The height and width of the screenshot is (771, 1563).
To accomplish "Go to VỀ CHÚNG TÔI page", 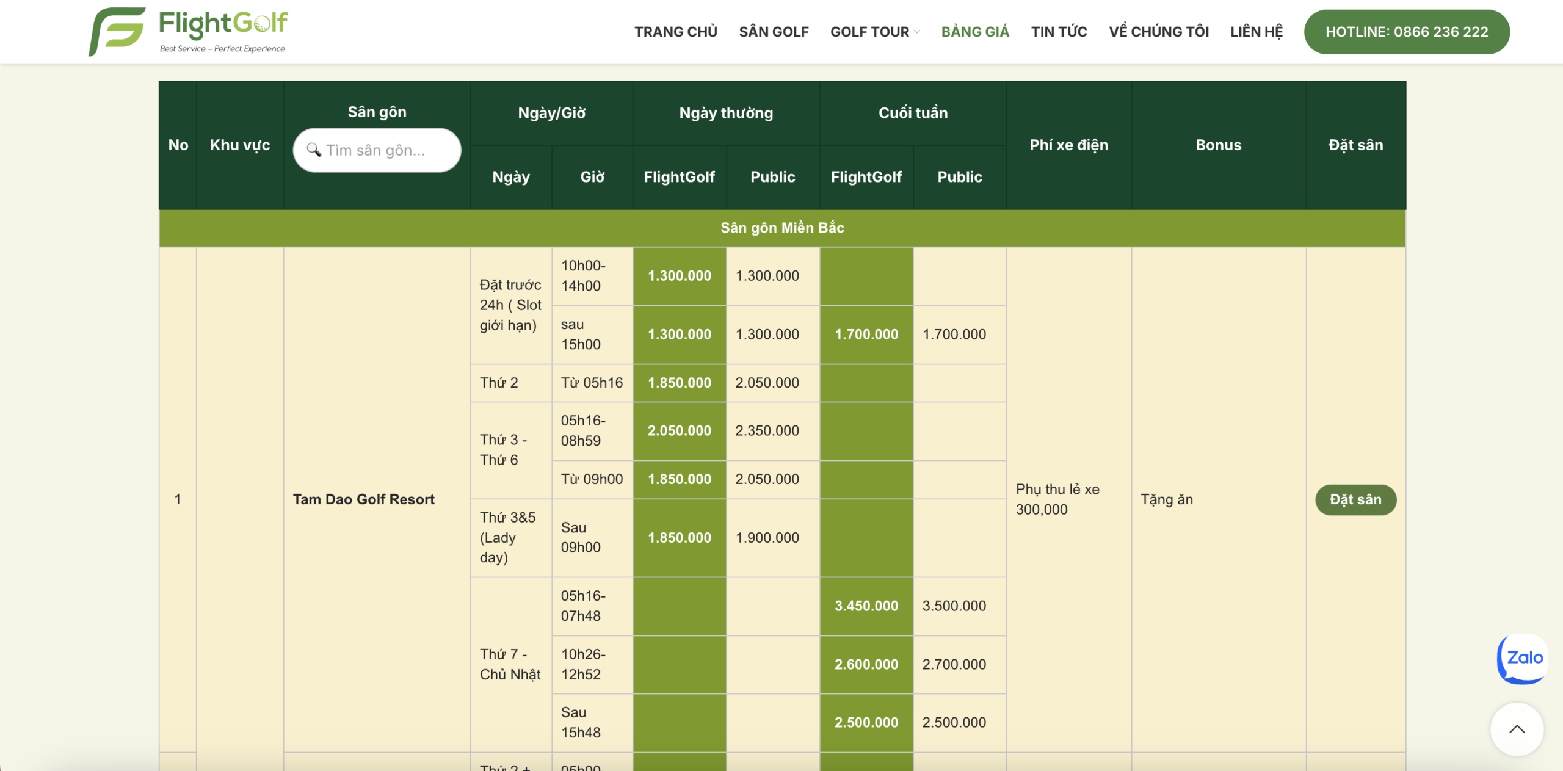I will coord(1159,32).
